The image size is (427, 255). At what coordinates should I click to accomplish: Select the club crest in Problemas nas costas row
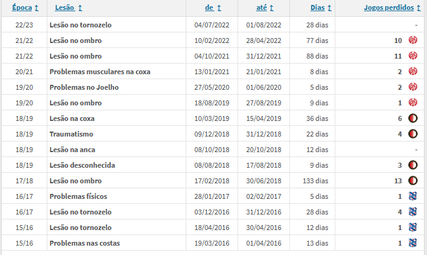(413, 243)
